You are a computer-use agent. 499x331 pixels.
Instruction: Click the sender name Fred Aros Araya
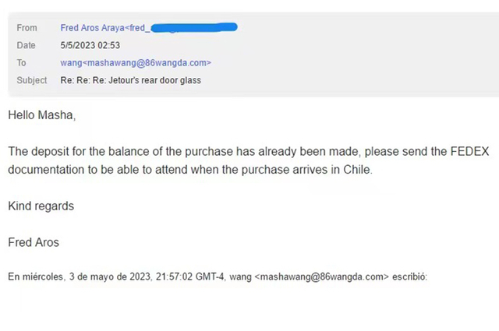[92, 28]
